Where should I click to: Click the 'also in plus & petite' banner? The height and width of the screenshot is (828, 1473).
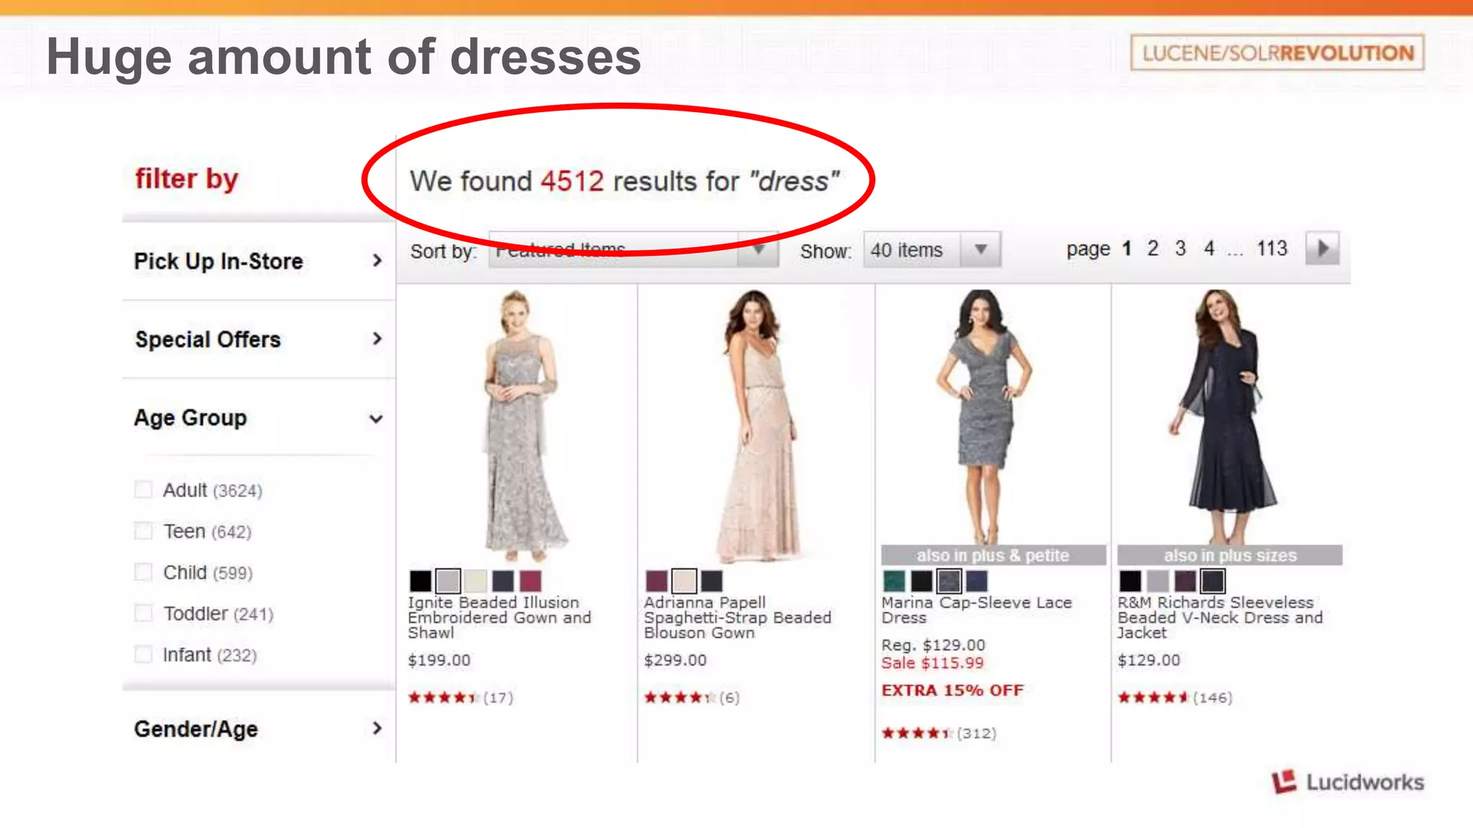[x=993, y=555]
